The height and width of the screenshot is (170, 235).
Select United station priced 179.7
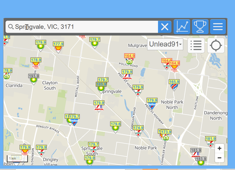[x=74, y=120]
